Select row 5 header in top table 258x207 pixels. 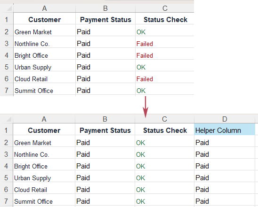click(x=7, y=67)
